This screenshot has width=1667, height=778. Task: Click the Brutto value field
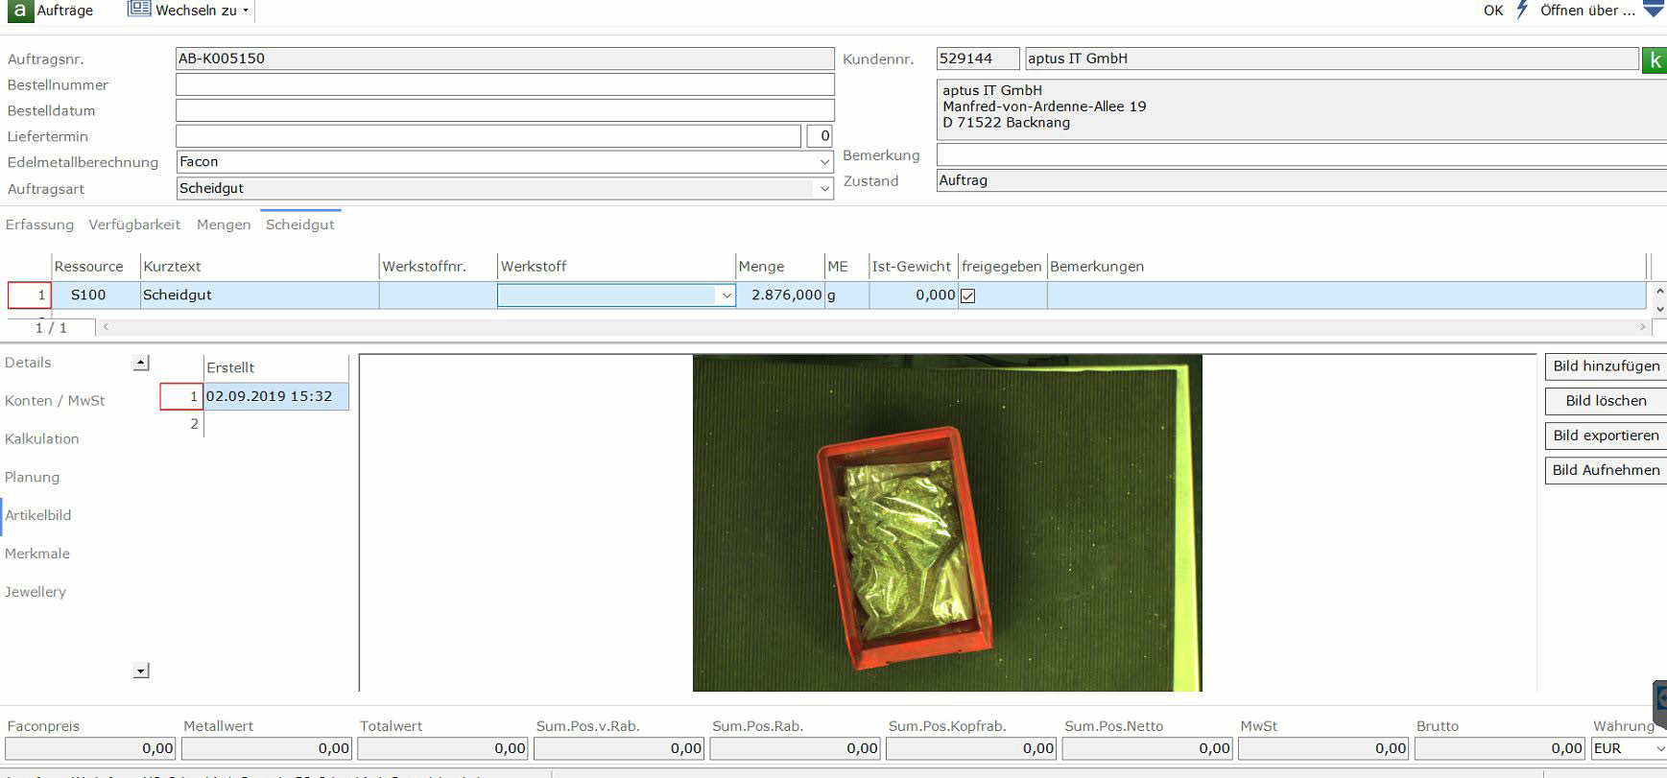1500,748
